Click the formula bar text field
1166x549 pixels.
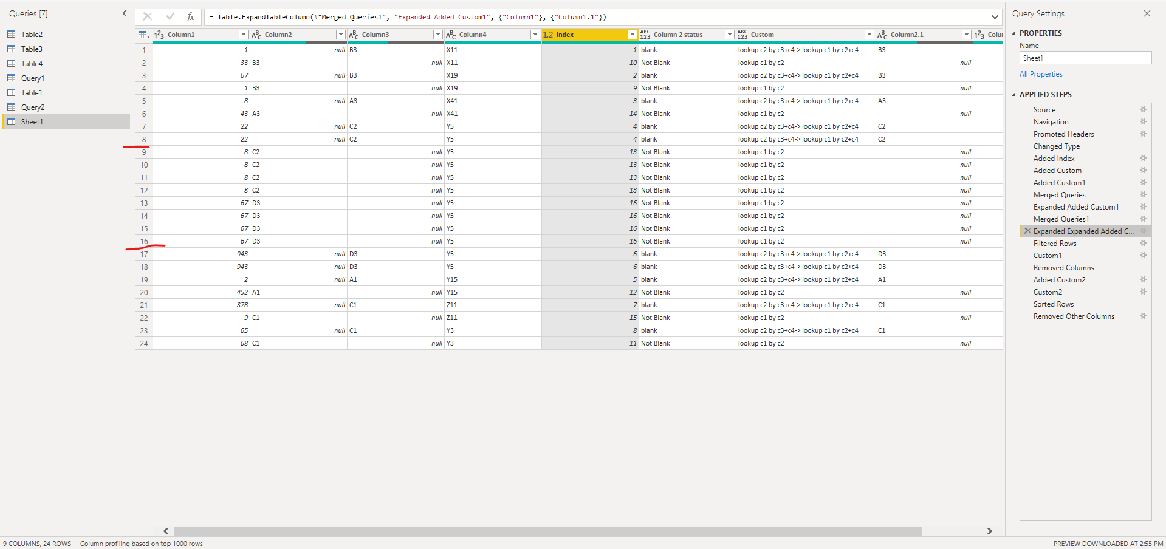tap(598, 17)
